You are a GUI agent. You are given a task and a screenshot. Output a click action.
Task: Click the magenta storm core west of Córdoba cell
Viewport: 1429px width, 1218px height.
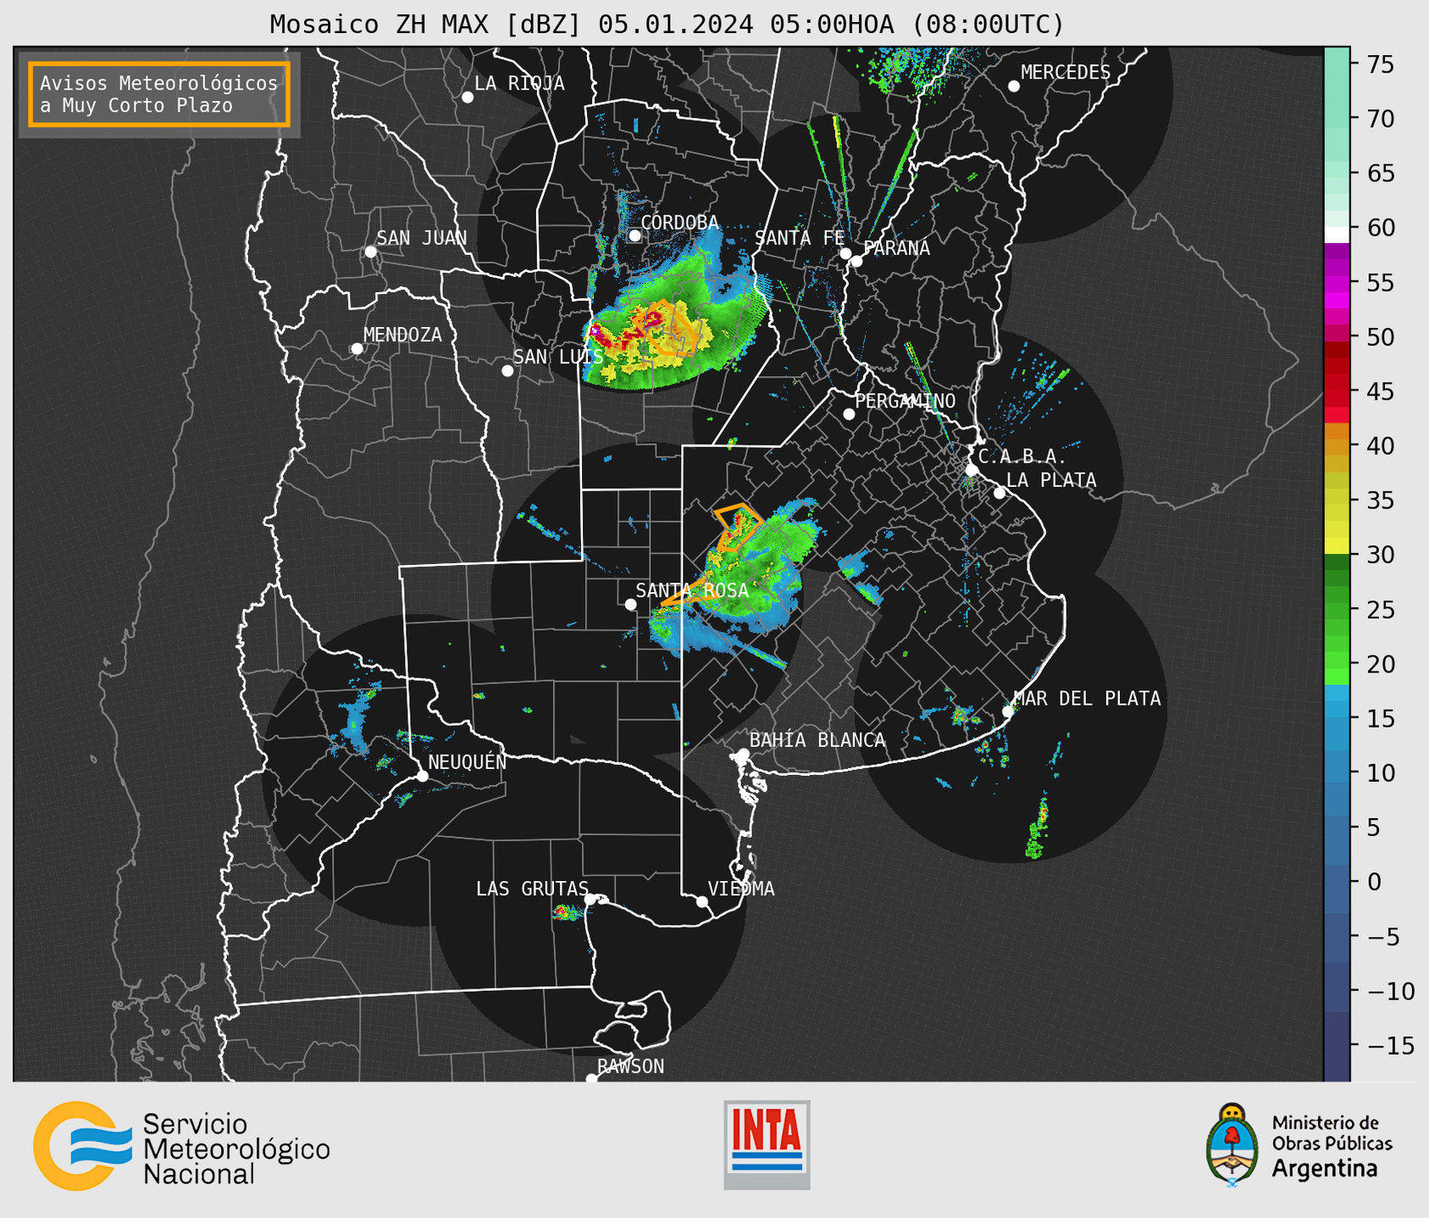click(597, 331)
